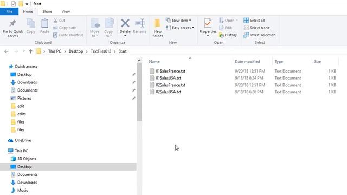Image resolution: width=347 pixels, height=195 pixels.
Task: Click Desktop in the address path
Action: pos(76,51)
